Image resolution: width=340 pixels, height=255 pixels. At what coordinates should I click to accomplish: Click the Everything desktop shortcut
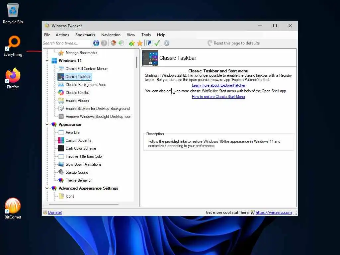coord(13,46)
